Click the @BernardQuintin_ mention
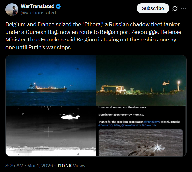The image size is (192, 172). [109, 125]
